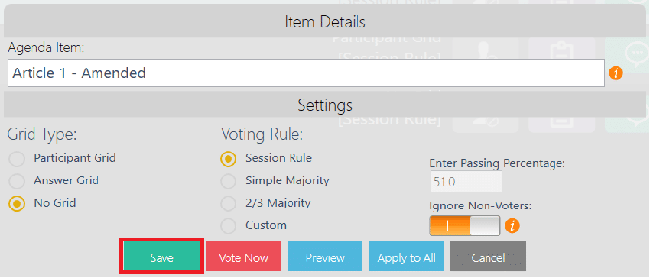This screenshot has height=278, width=650.
Task: Select the Participant Grid radio button
Action: point(17,159)
